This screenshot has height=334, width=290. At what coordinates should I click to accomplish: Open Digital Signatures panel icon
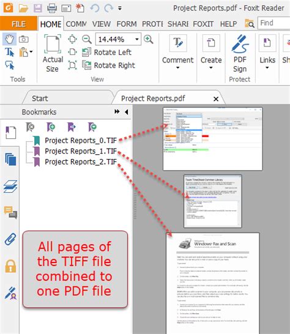click(10, 293)
